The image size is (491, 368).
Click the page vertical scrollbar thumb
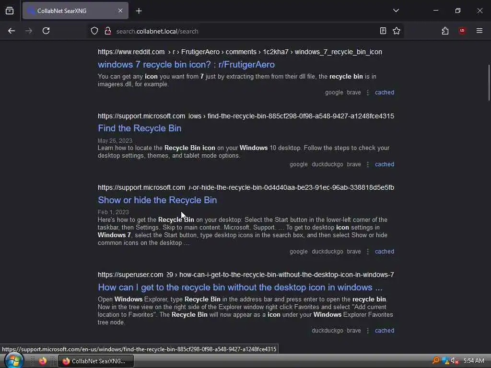pyautogui.click(x=489, y=83)
